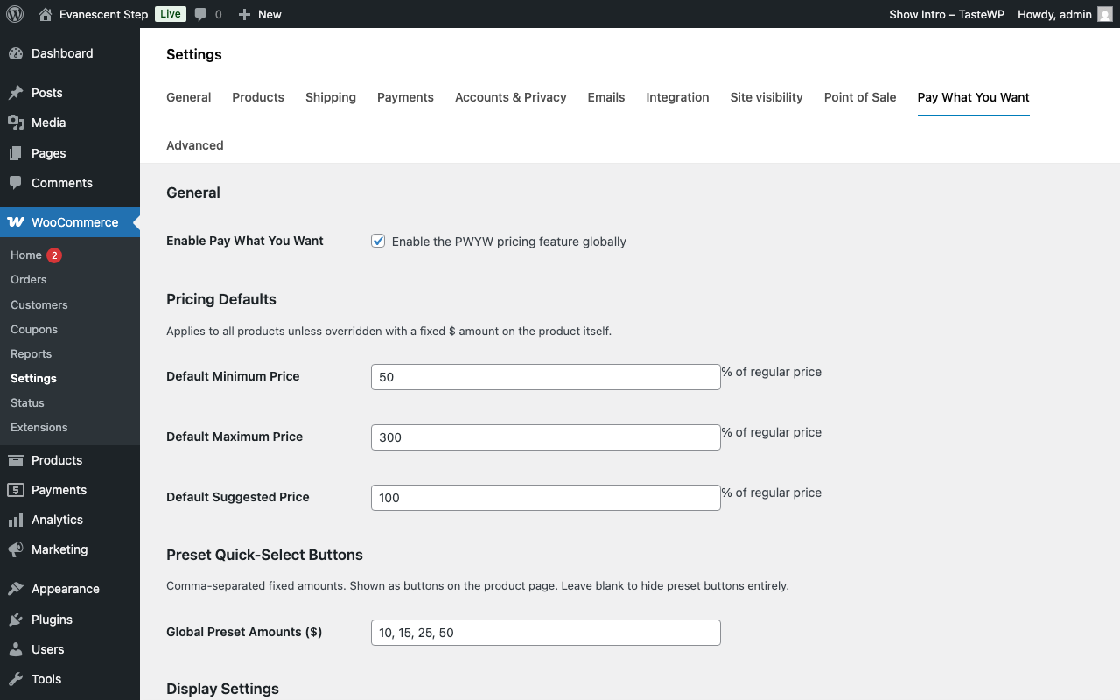1120x700 pixels.
Task: Click the Default Minimum Price field
Action: 546,377
